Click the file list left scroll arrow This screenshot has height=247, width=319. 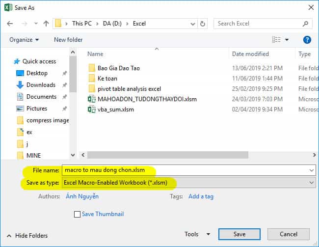83,155
